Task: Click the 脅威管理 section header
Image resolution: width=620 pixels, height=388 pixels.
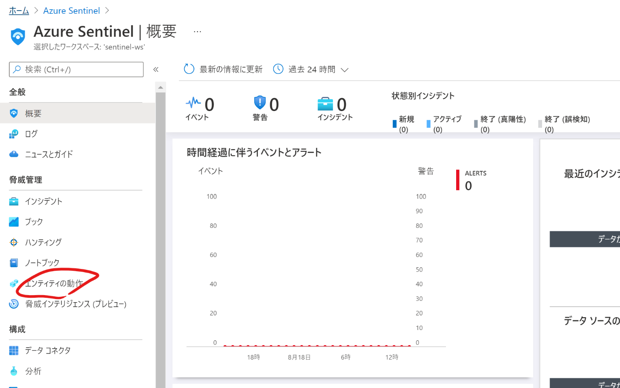Action: coord(26,180)
